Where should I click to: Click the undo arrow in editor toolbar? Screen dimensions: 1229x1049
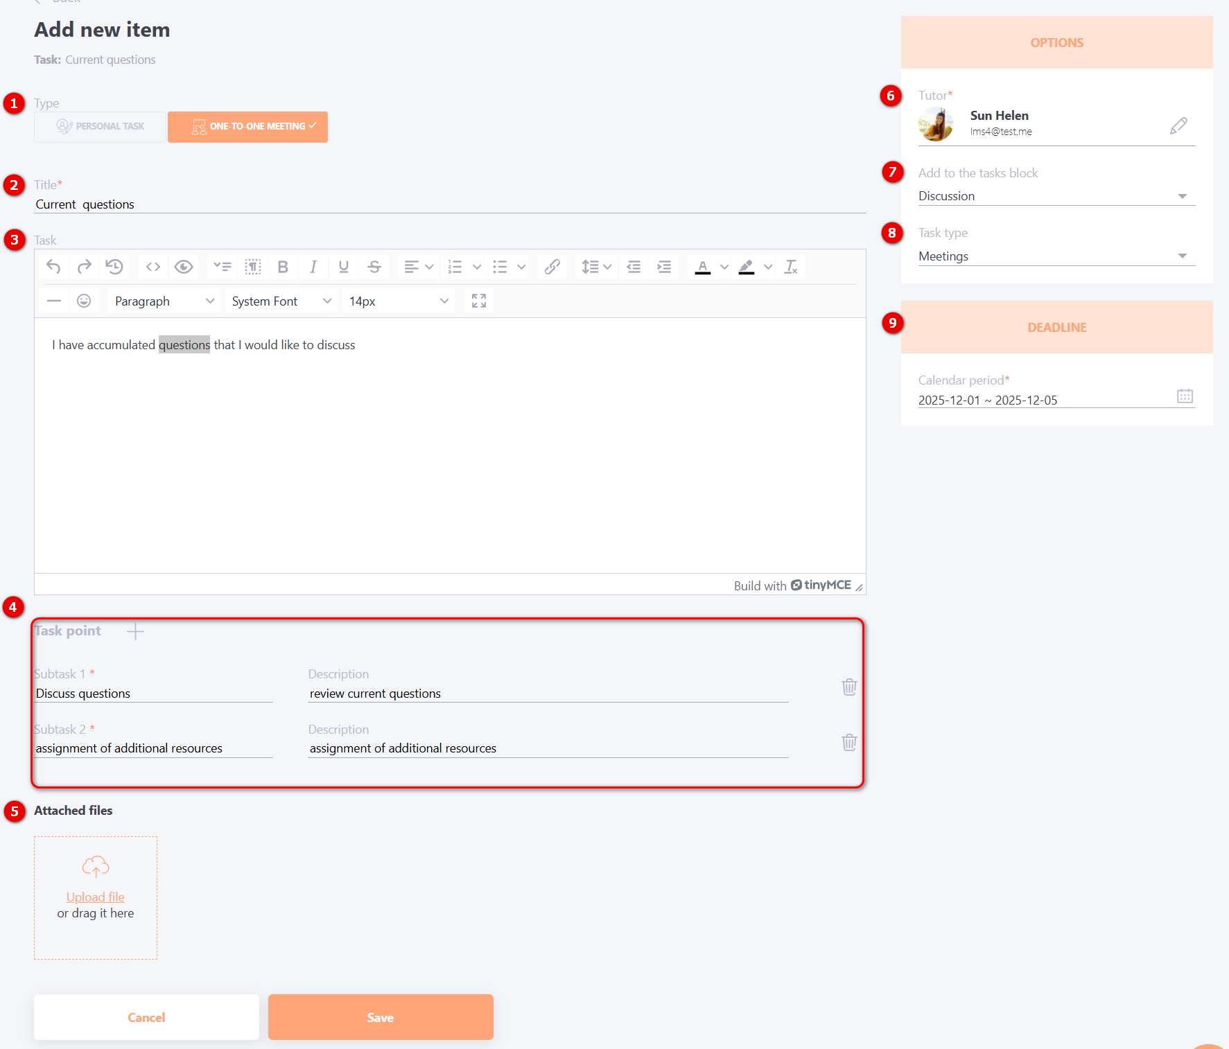(x=53, y=267)
